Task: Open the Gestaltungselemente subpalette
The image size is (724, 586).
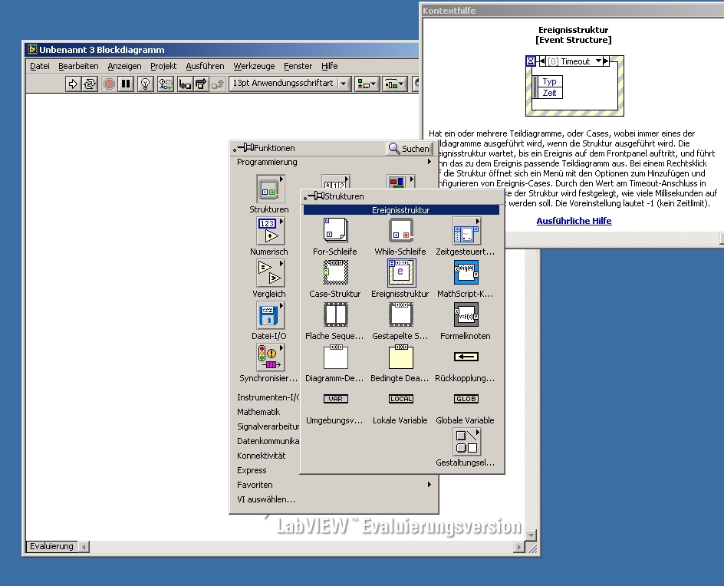Action: click(x=466, y=442)
